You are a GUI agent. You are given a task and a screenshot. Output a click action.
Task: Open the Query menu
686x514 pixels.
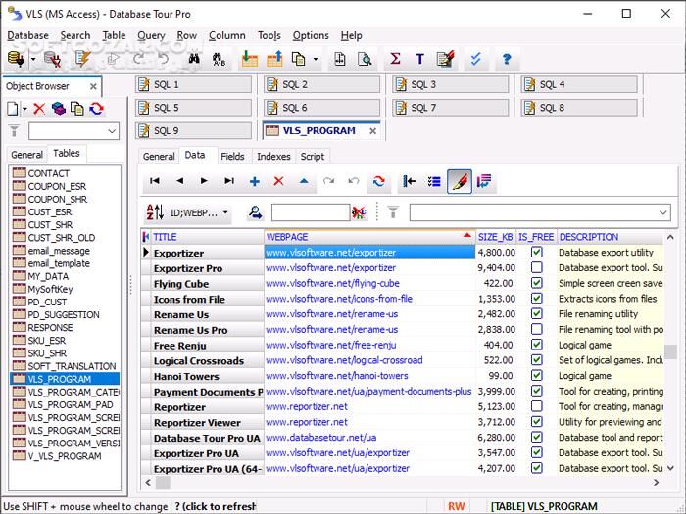tap(151, 35)
